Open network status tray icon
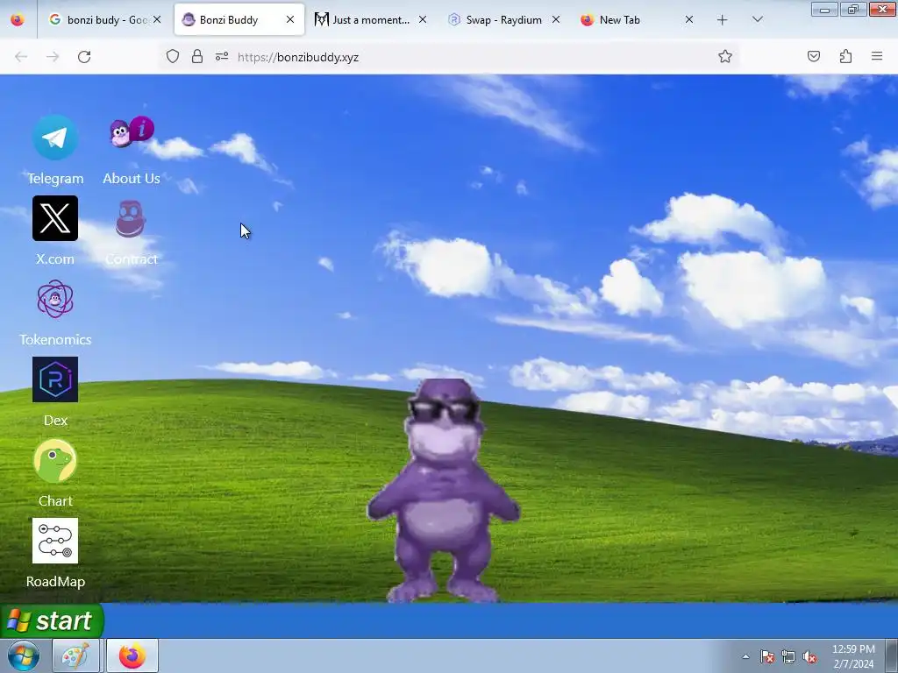Viewport: 898px width, 673px height. [788, 656]
